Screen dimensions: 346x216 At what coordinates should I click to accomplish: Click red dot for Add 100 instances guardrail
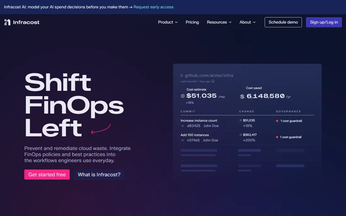pos(277,137)
